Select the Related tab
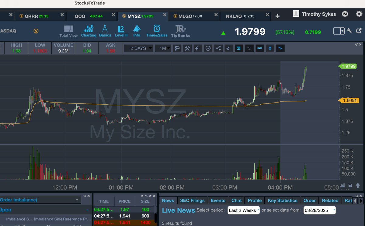 pos(330,200)
